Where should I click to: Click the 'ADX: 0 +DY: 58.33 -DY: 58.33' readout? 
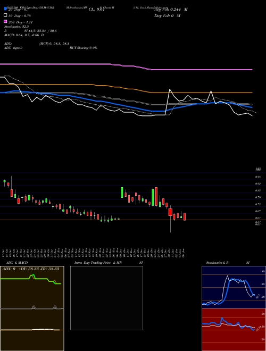click(30, 269)
